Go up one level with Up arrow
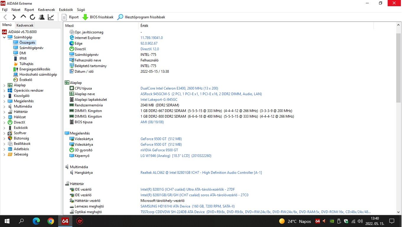This screenshot has width=403, height=227. tap(23, 17)
